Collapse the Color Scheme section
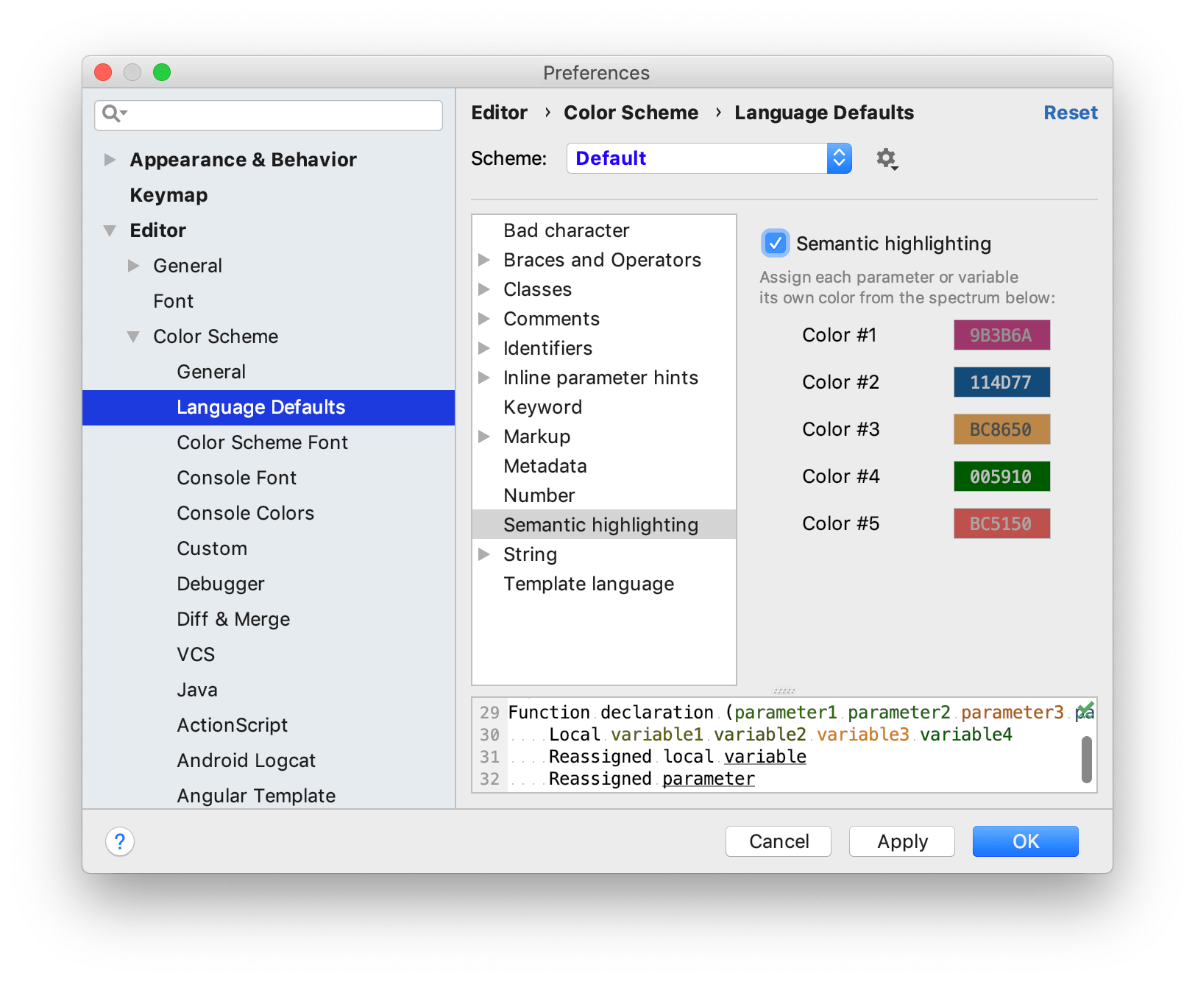 133,336
